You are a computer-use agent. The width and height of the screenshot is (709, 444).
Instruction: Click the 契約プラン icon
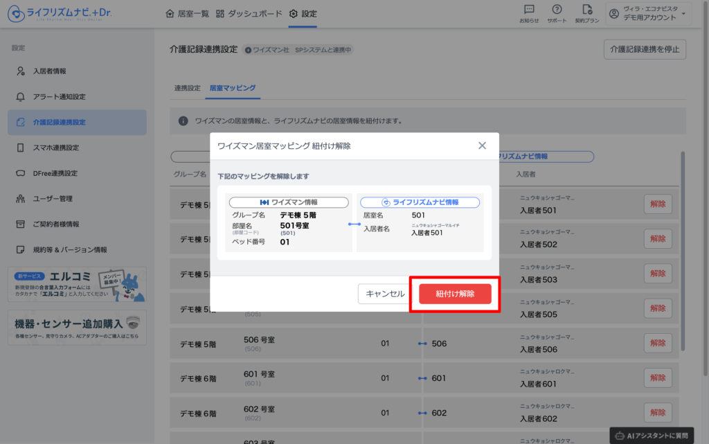click(587, 10)
